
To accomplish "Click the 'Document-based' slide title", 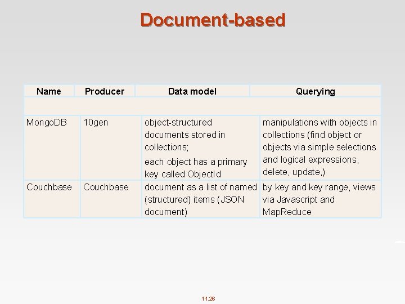I will [x=213, y=20].
